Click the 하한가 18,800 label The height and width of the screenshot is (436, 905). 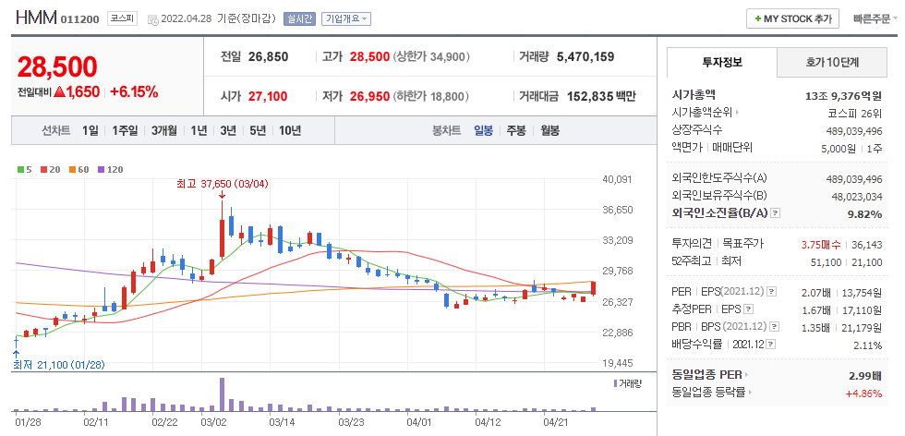[x=431, y=97]
